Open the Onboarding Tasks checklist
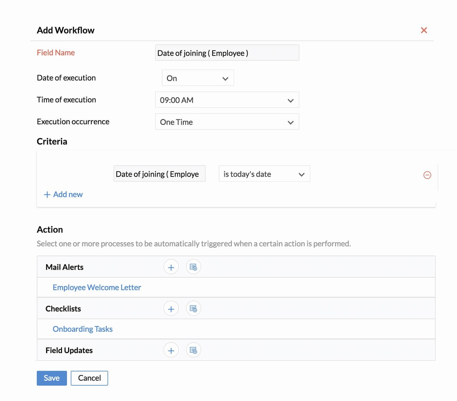 click(83, 329)
